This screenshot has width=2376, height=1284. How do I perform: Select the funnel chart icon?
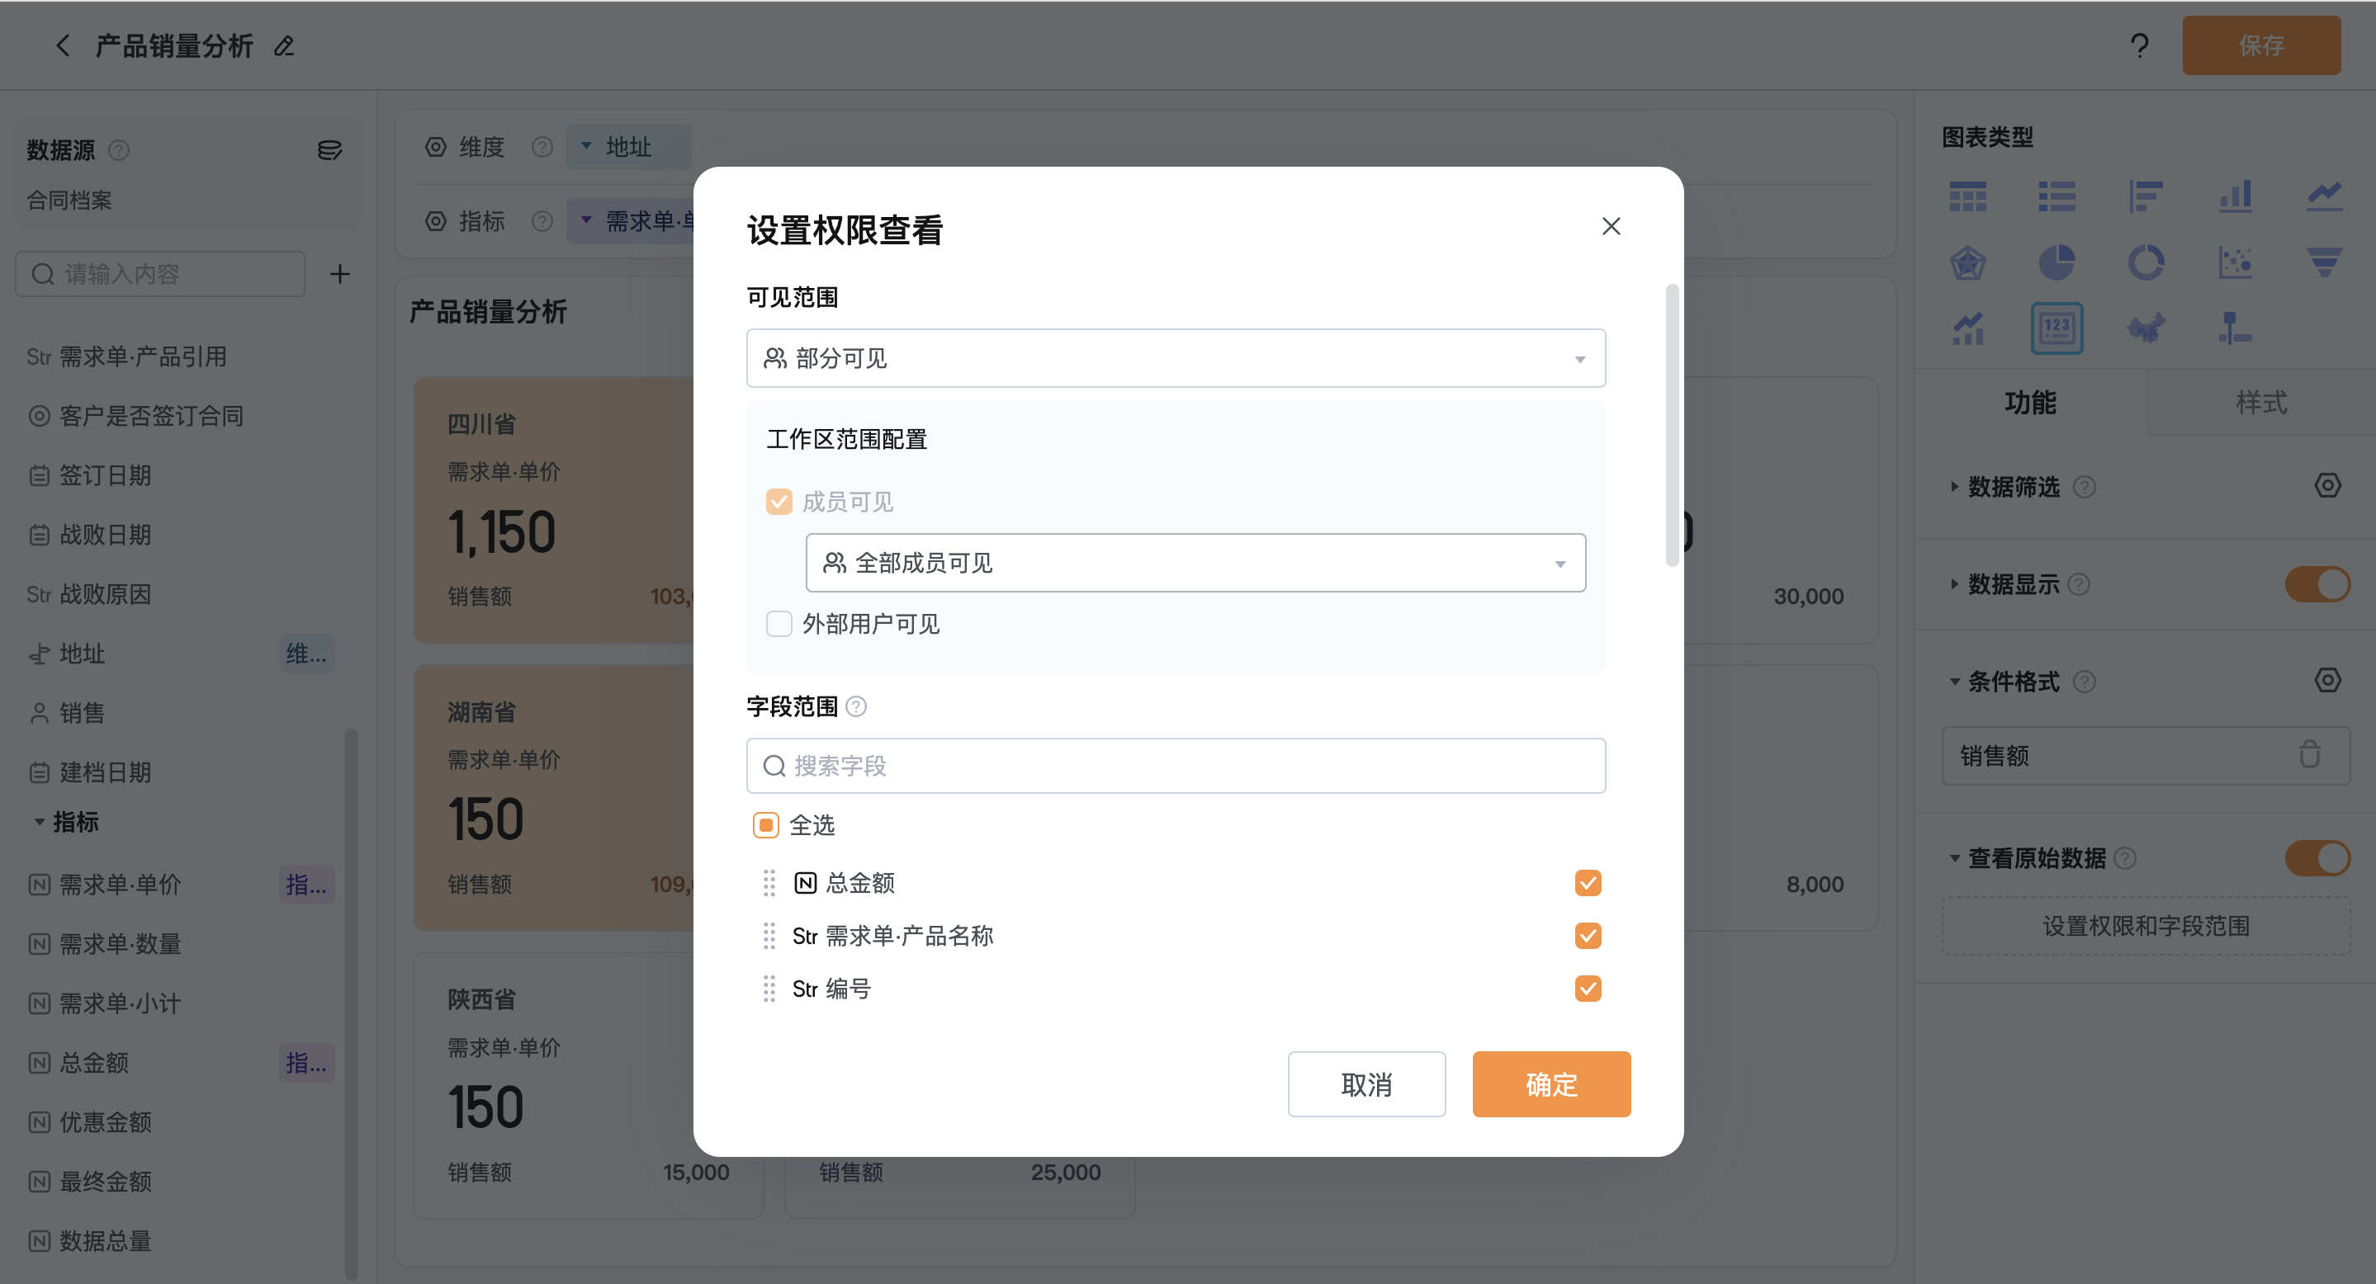(x=2324, y=262)
